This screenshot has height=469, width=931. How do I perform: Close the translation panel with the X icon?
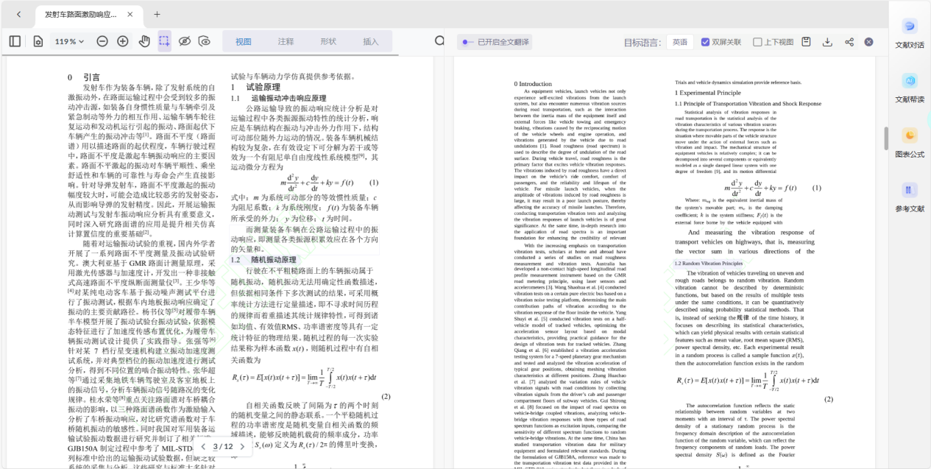click(868, 42)
